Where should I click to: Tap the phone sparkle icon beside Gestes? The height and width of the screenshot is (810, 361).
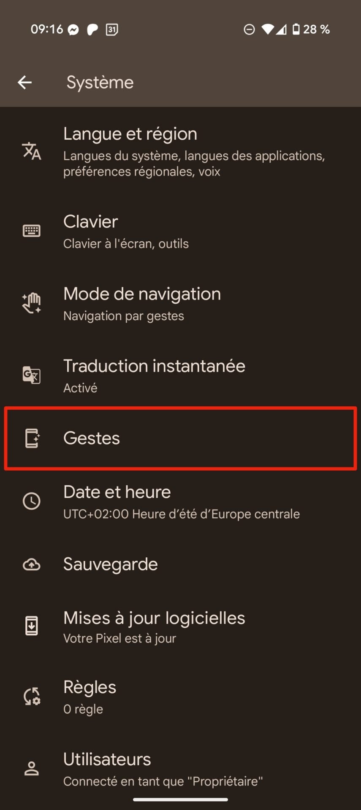tap(32, 438)
